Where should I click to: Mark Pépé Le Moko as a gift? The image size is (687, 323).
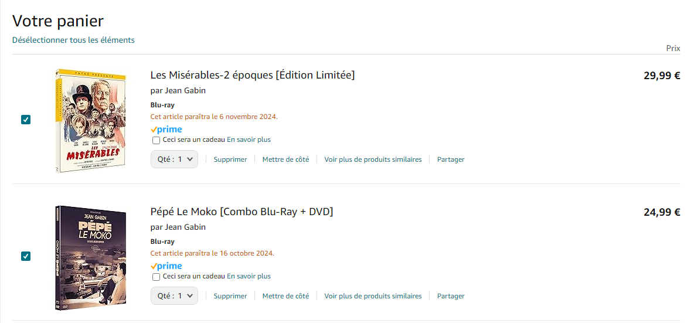[x=156, y=277]
